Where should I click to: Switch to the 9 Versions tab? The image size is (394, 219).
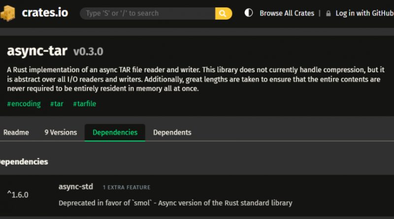(x=61, y=132)
